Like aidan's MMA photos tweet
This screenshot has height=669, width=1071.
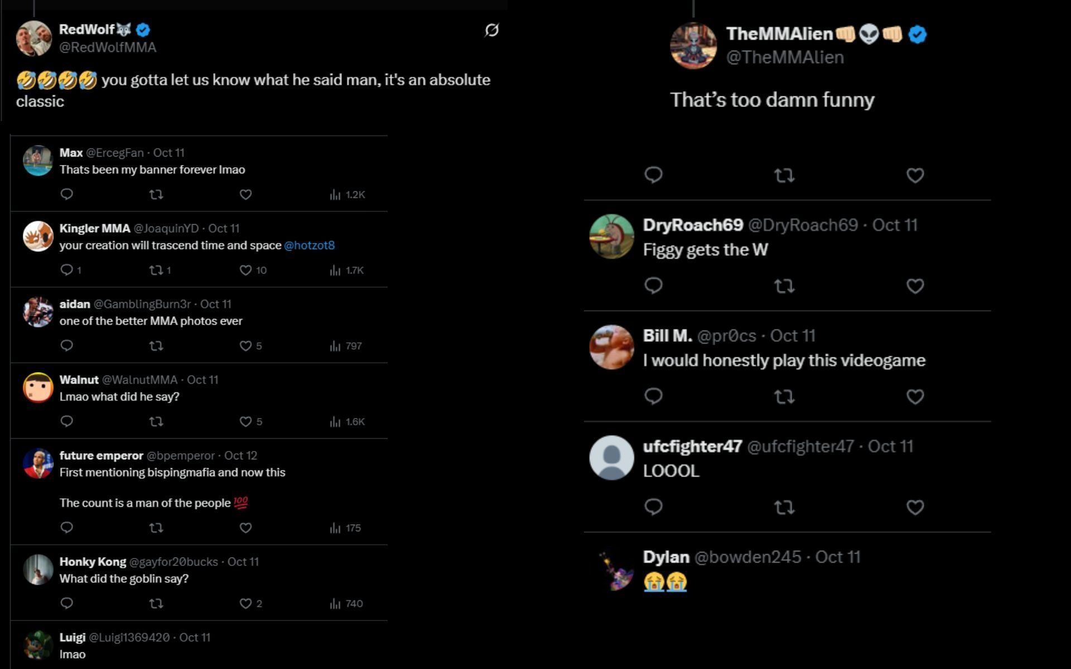[245, 346]
